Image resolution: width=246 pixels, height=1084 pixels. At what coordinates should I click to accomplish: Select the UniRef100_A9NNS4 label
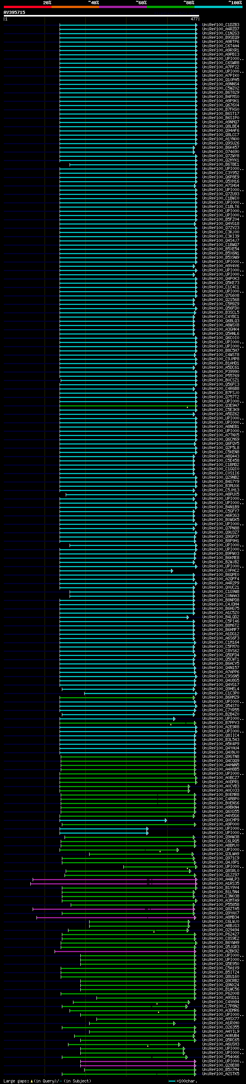[x=221, y=84]
